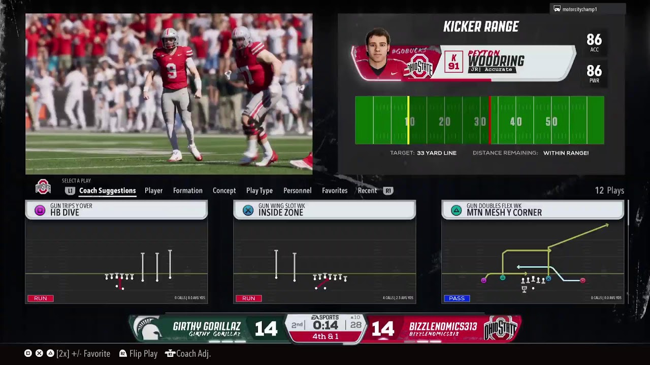650x365 pixels.
Task: Open the Personnel tab
Action: 297,191
